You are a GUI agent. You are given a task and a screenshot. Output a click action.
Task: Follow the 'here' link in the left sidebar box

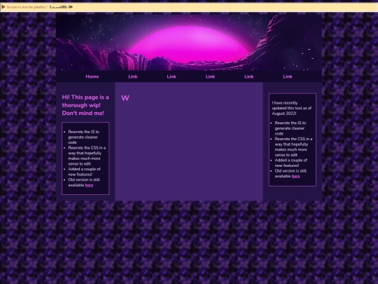pos(89,185)
